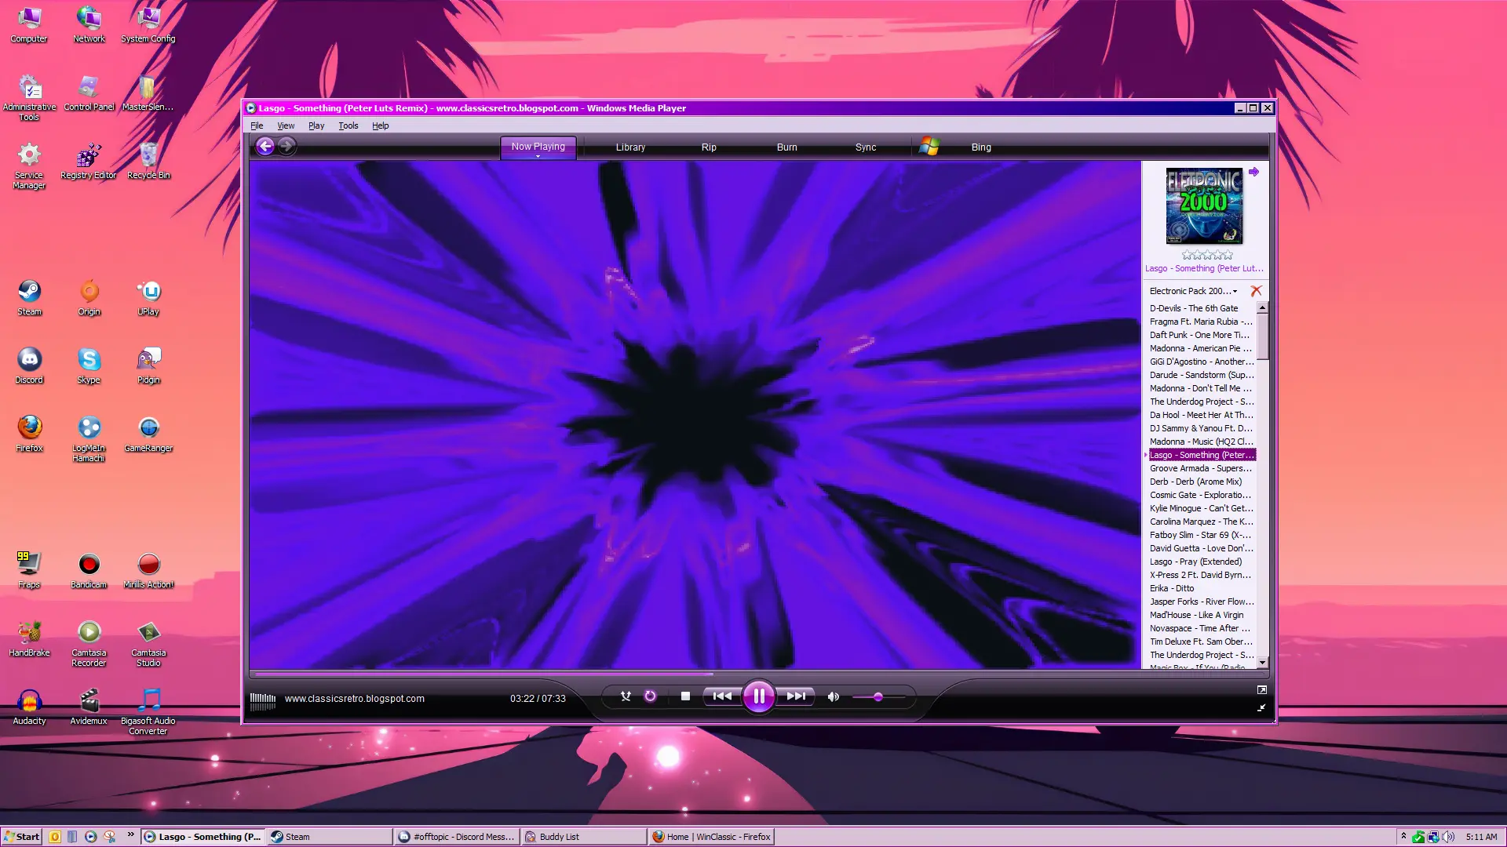The image size is (1507, 847).
Task: Open the View menu
Action: coord(286,125)
